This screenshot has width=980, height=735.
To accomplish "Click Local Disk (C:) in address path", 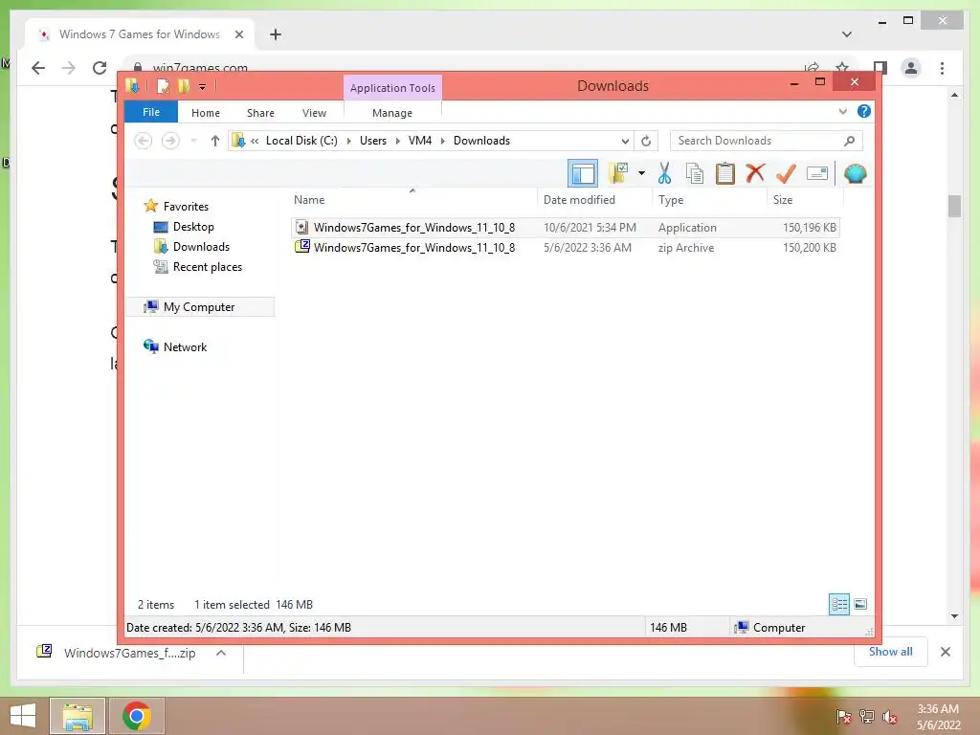I will pos(301,141).
